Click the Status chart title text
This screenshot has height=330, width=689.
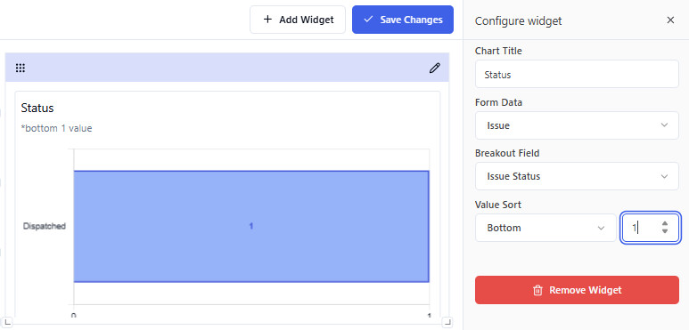(x=37, y=108)
